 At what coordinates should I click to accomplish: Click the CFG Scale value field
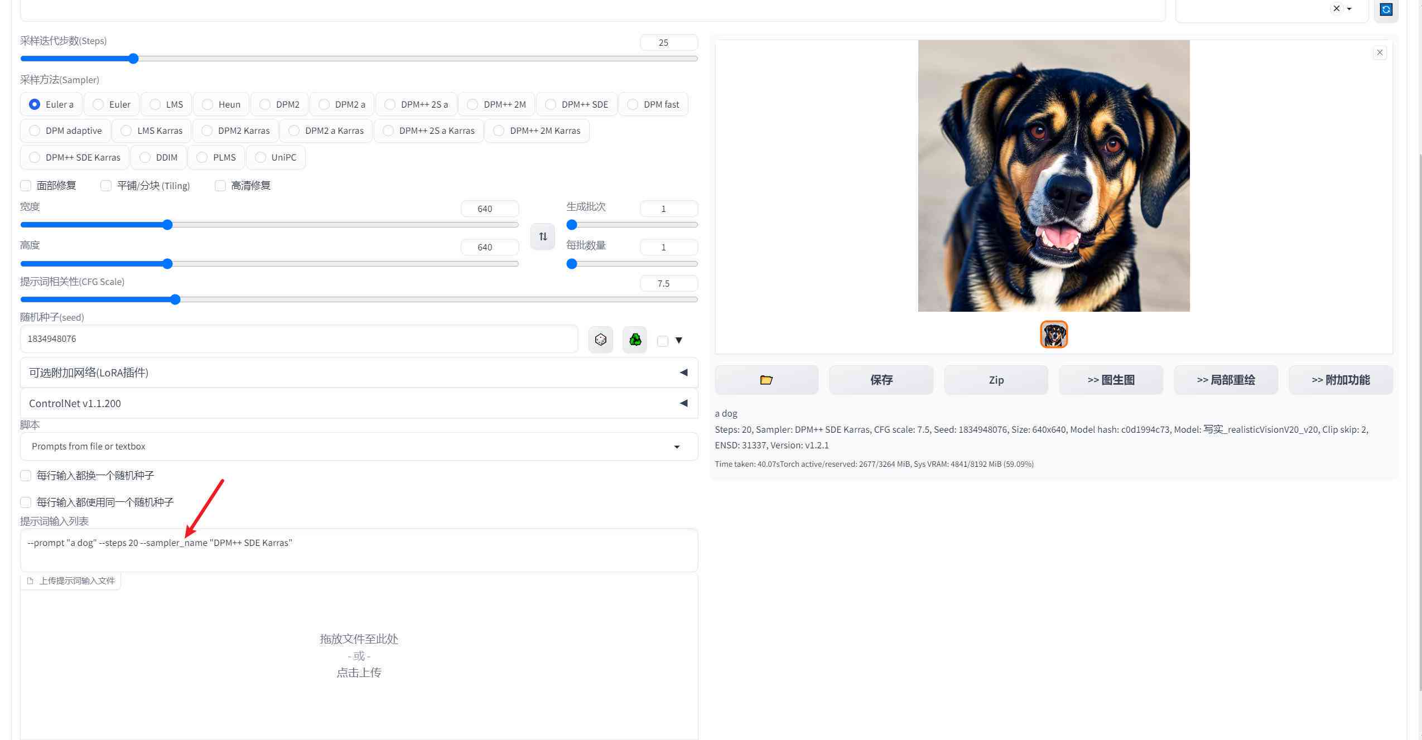[x=669, y=283]
